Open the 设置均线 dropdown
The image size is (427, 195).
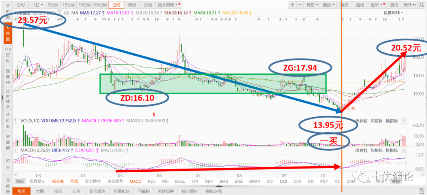393,13
